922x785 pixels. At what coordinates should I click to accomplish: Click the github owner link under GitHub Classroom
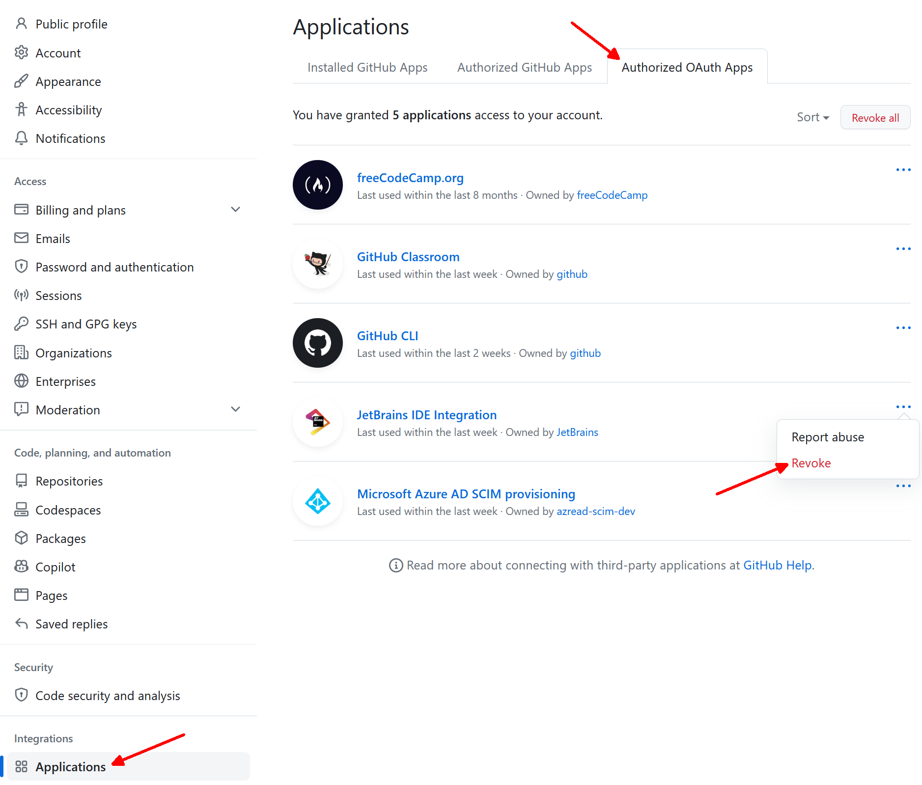pyautogui.click(x=572, y=274)
